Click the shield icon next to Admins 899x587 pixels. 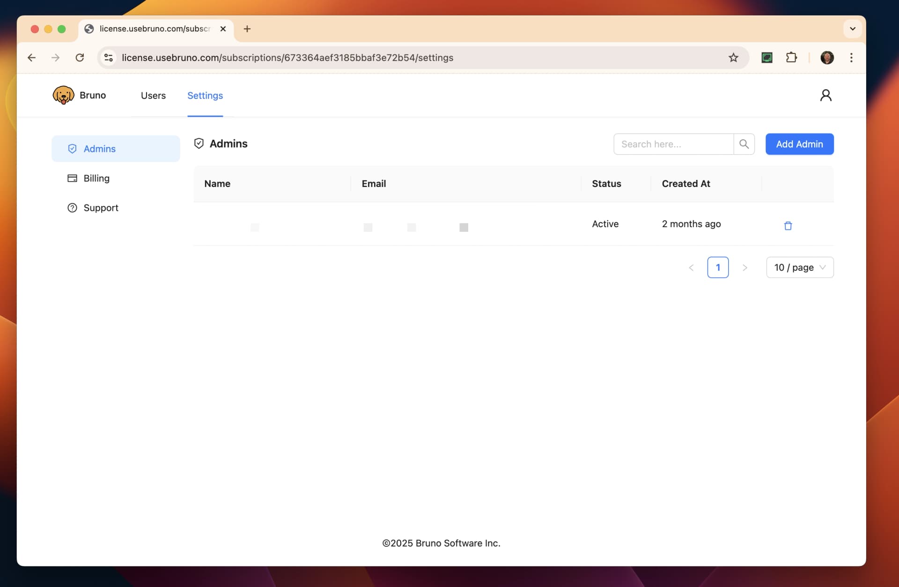pos(199,143)
